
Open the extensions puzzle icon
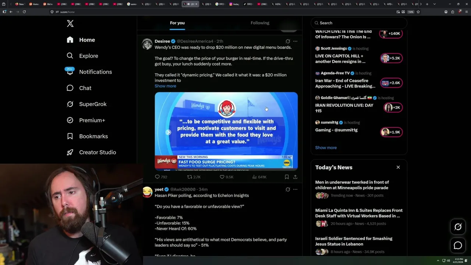point(453,12)
